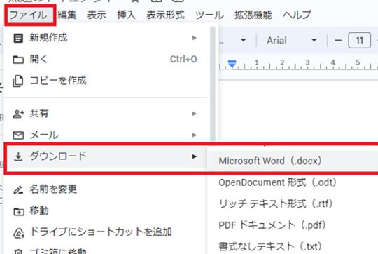This screenshot has height=254, width=378.
Task: Open the ヘルプ menu
Action: [297, 15]
